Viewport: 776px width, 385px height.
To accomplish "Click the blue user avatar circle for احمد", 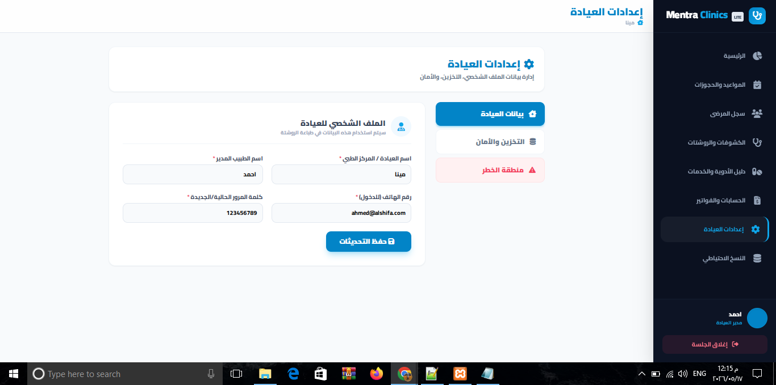I will [757, 318].
